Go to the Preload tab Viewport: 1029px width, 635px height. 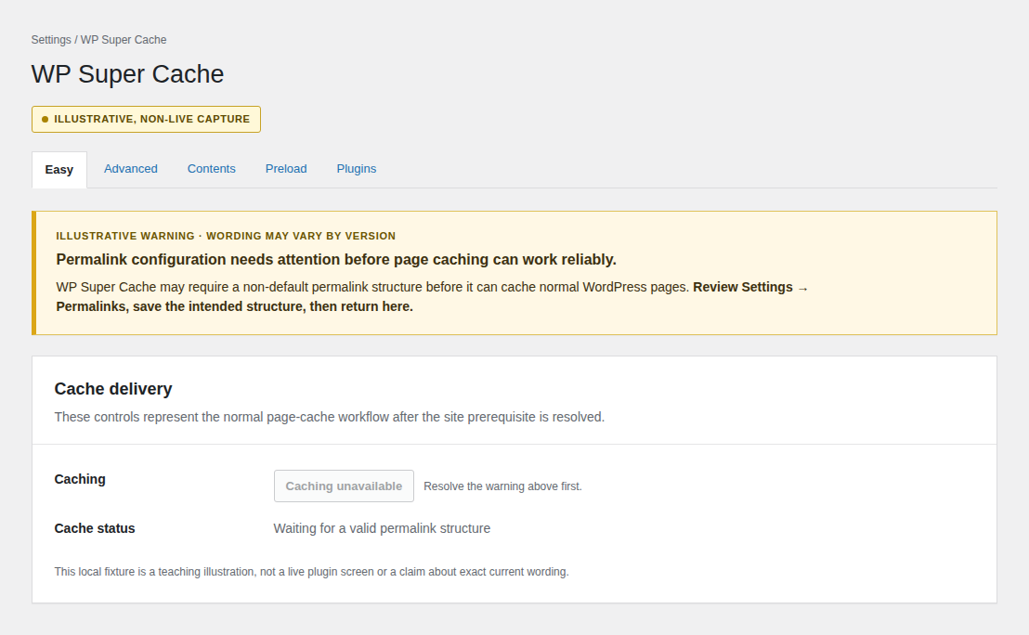coord(286,169)
